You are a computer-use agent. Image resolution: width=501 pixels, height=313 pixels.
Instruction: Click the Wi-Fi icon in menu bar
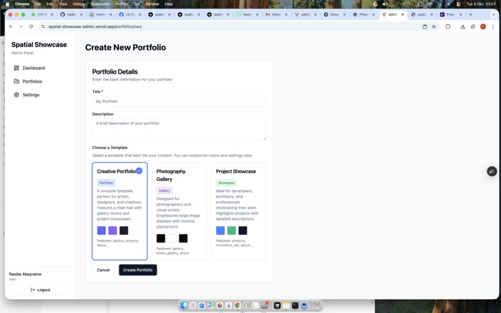(430, 4)
